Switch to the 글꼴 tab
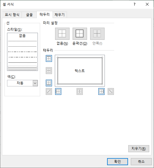The image size is (154, 168). [x=29, y=15]
